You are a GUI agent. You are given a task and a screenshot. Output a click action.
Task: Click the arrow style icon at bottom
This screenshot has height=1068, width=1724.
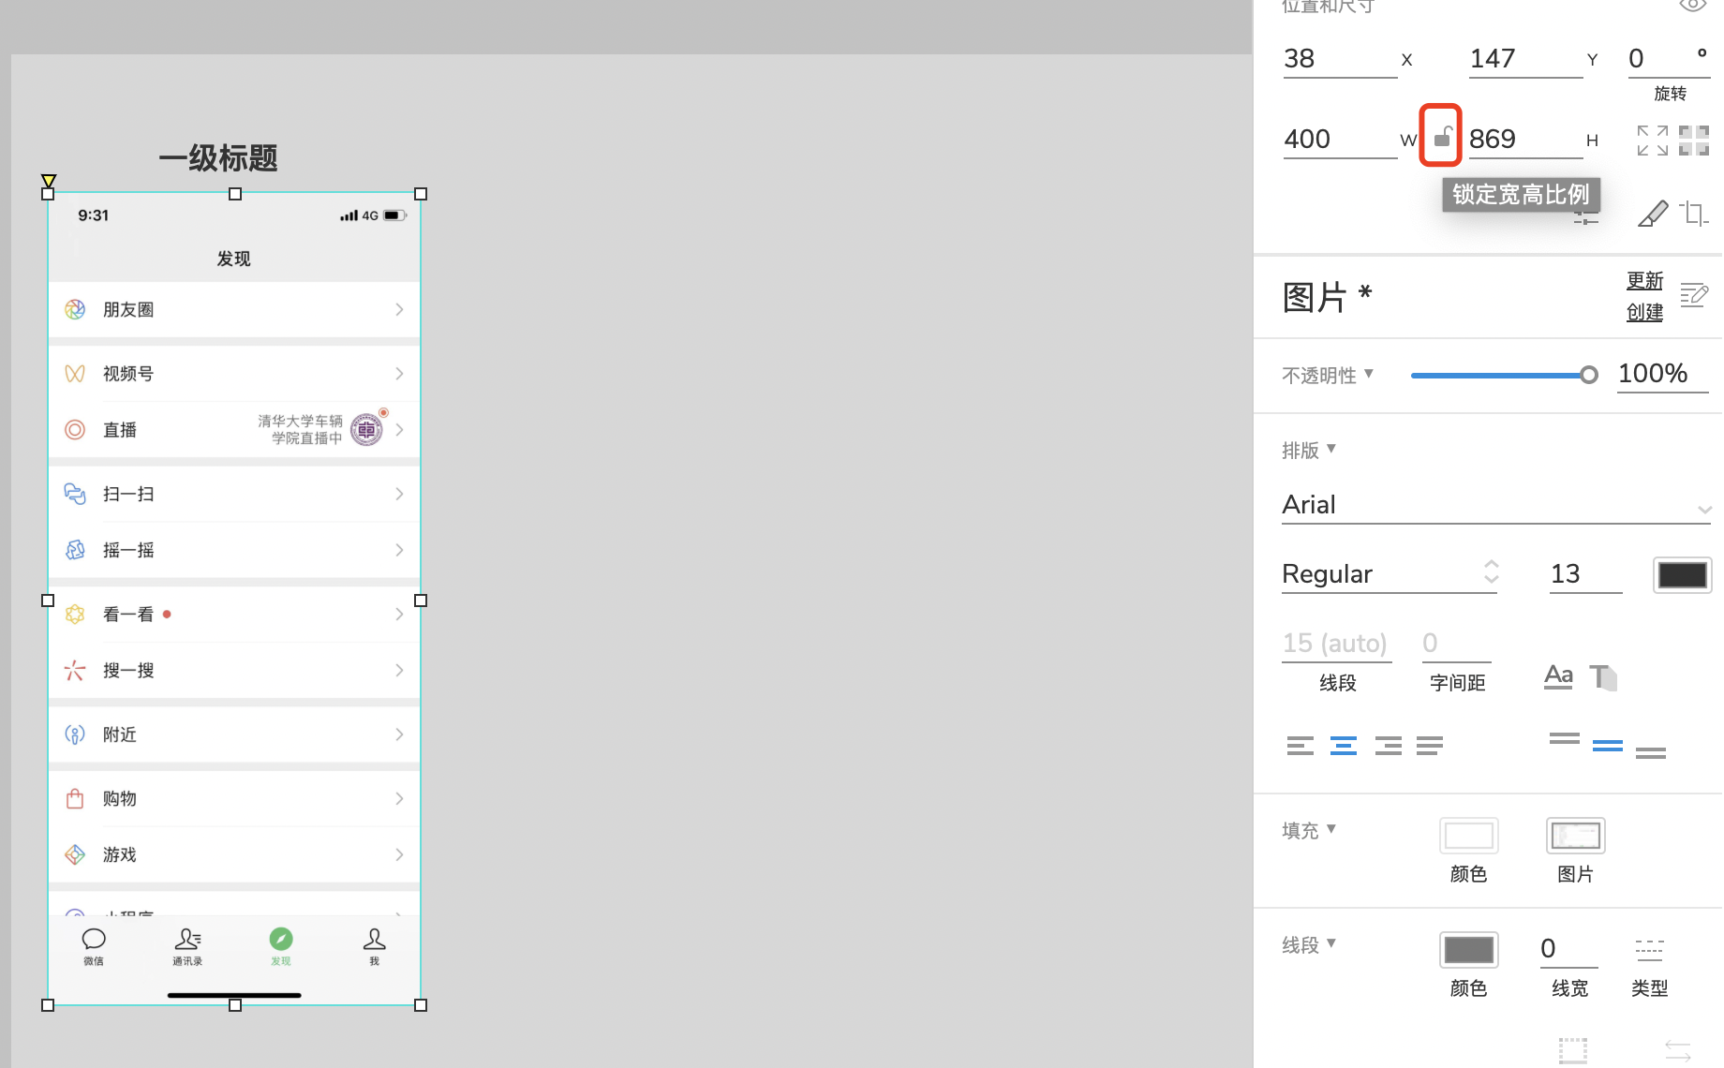point(1677,1050)
